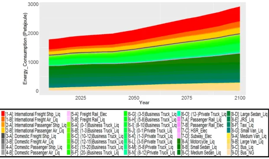Select the legend label '[8-E]: JRS_Liq'
The width and height of the screenshot is (269, 159).
click(x=242, y=119)
